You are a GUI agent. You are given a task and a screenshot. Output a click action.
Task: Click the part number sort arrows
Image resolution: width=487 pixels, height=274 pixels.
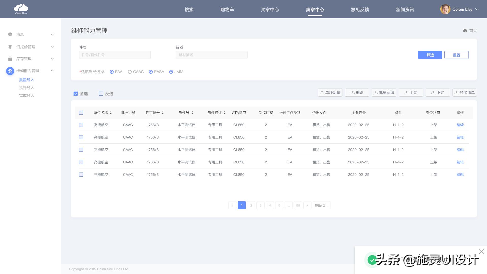click(x=192, y=113)
